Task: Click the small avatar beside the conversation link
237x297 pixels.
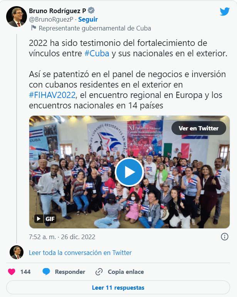Action: point(17,252)
